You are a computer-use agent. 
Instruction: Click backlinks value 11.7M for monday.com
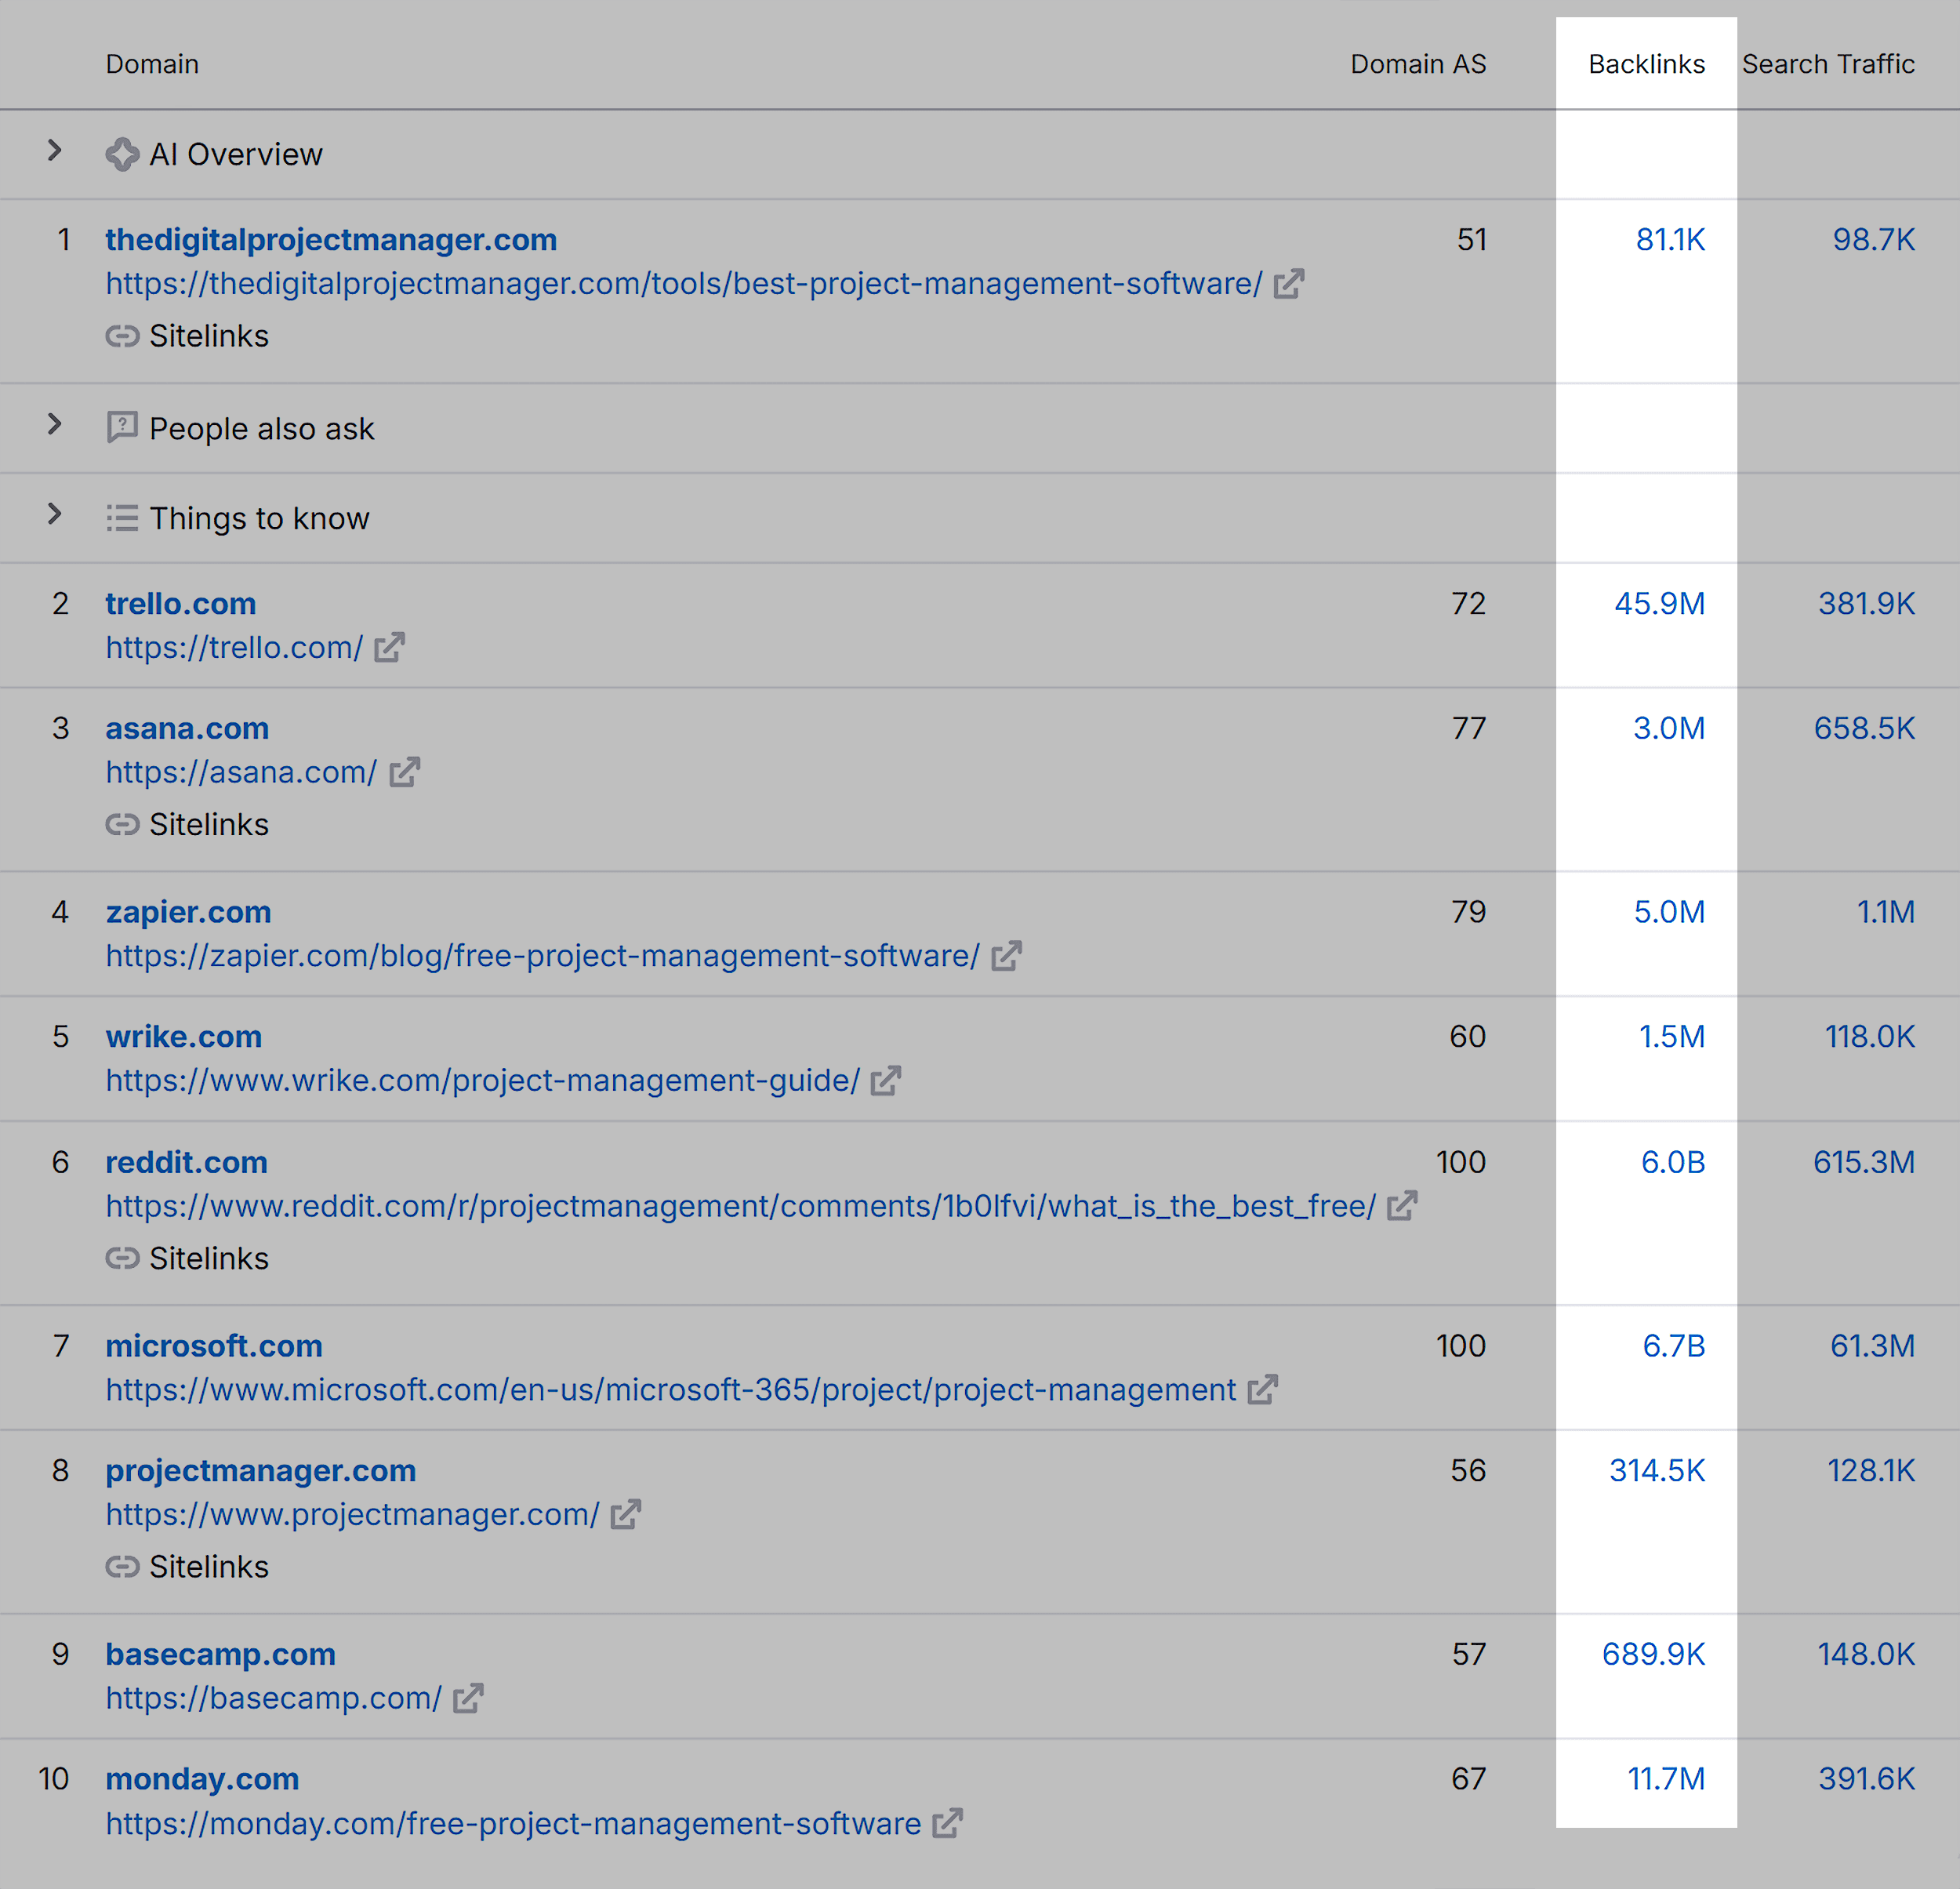tap(1666, 1780)
